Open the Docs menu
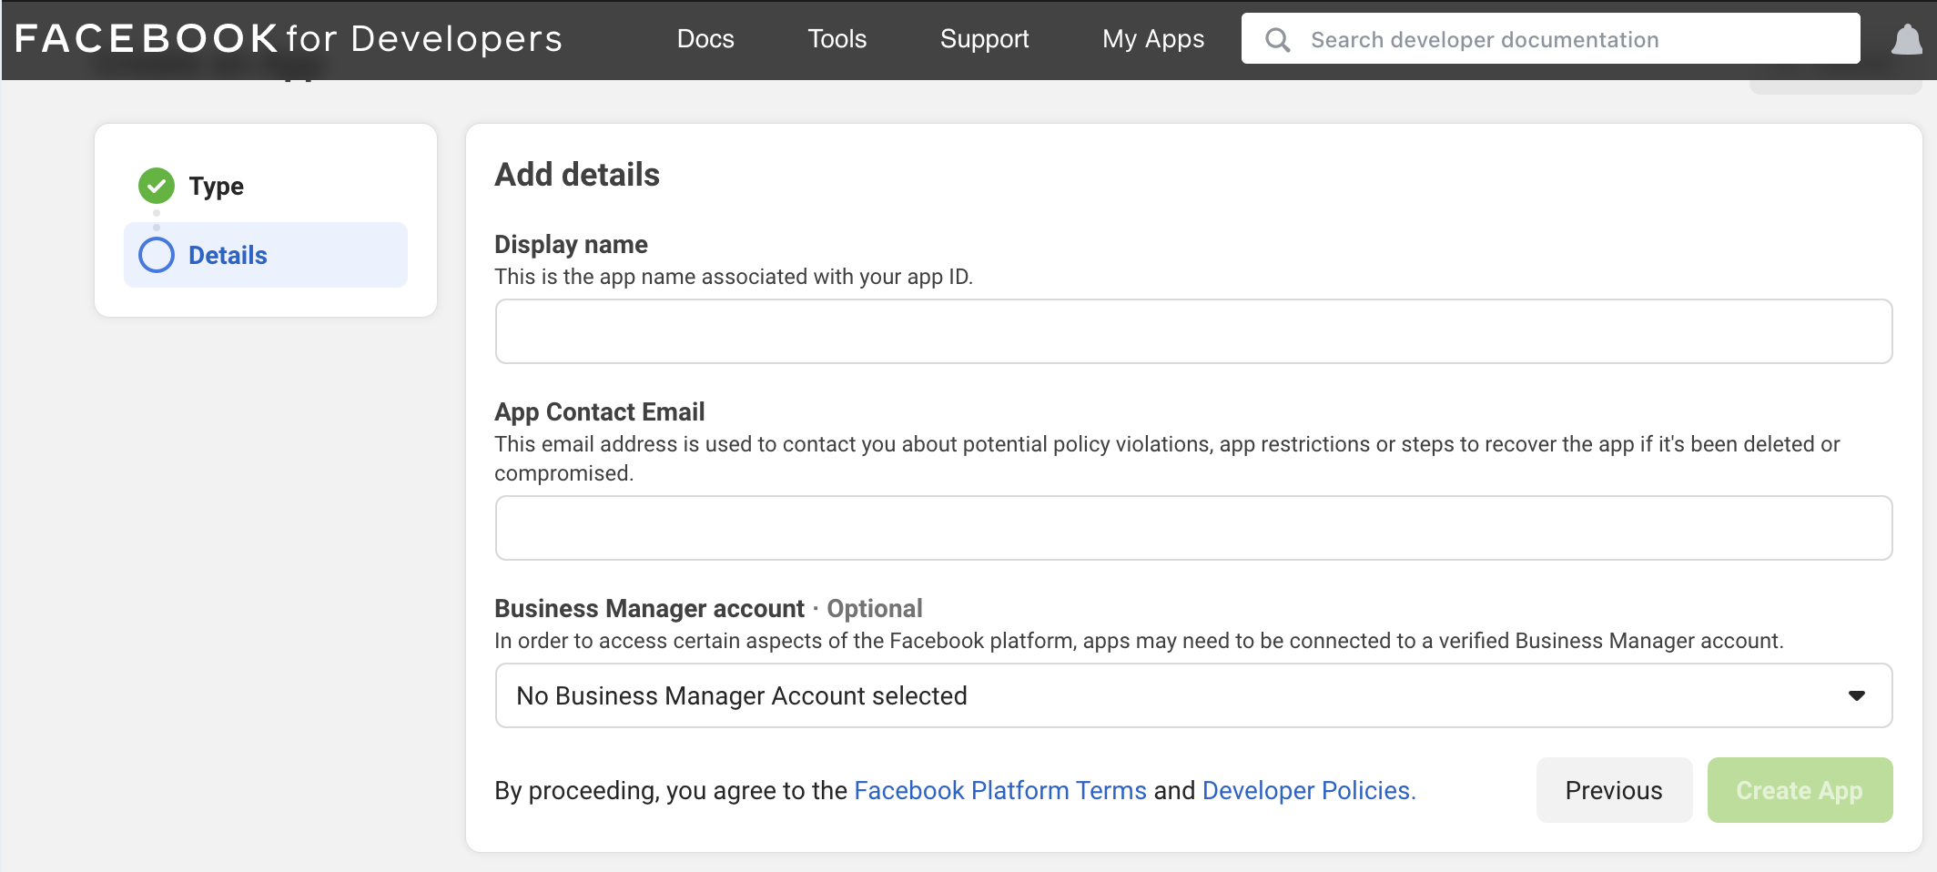 click(705, 38)
